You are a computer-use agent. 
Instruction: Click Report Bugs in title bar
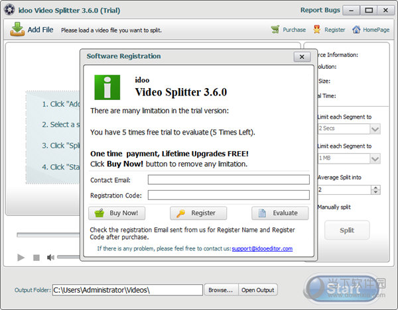point(320,10)
